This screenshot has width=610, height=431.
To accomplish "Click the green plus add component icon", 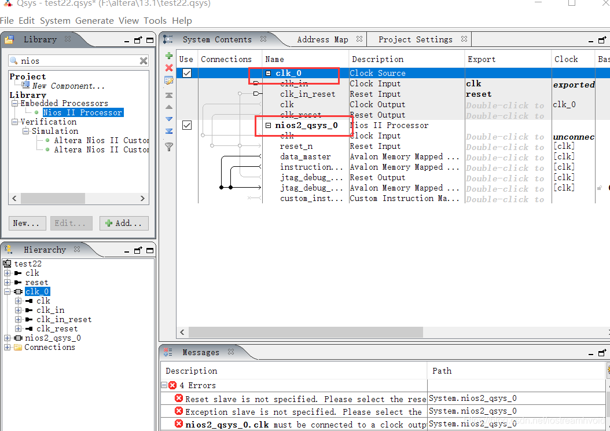I will pos(169,56).
